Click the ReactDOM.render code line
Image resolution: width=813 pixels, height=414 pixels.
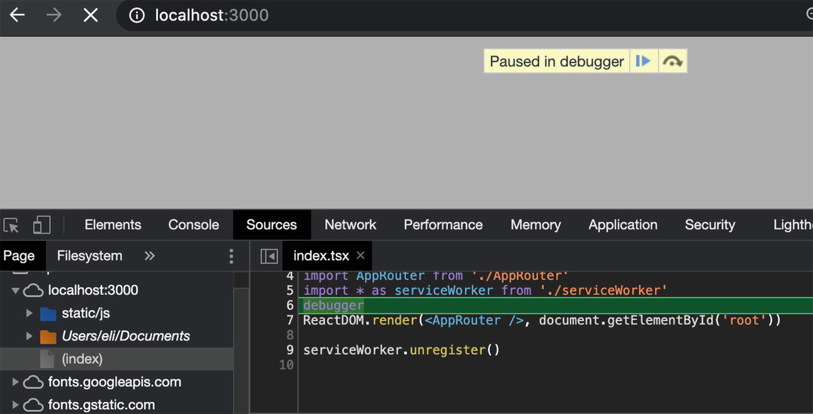(x=542, y=320)
